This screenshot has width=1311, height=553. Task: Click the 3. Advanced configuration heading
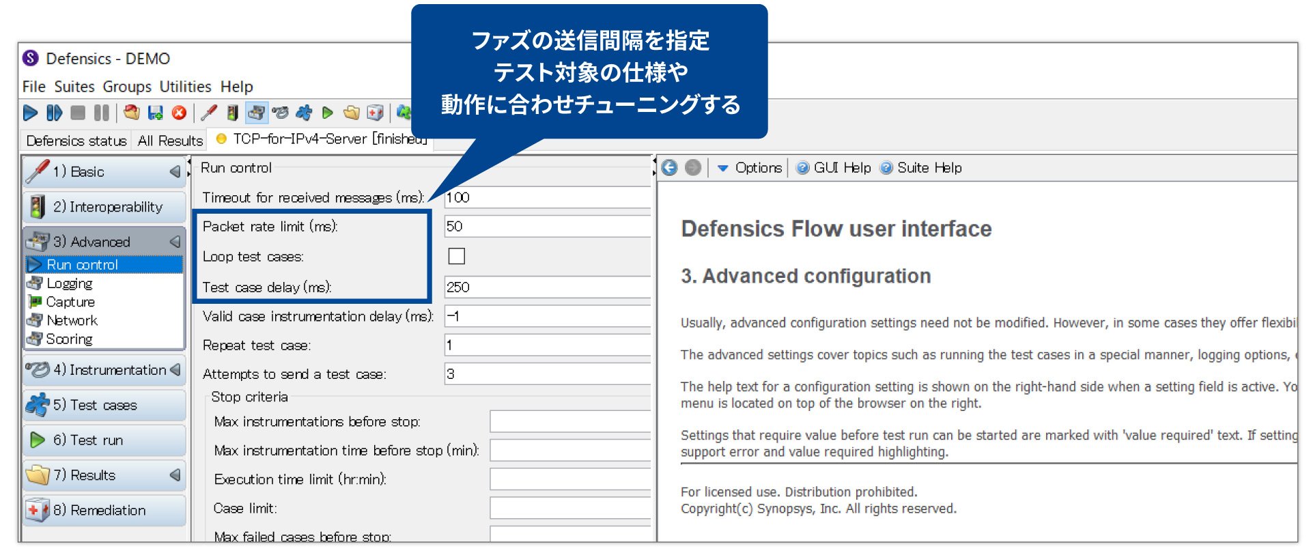click(x=806, y=276)
